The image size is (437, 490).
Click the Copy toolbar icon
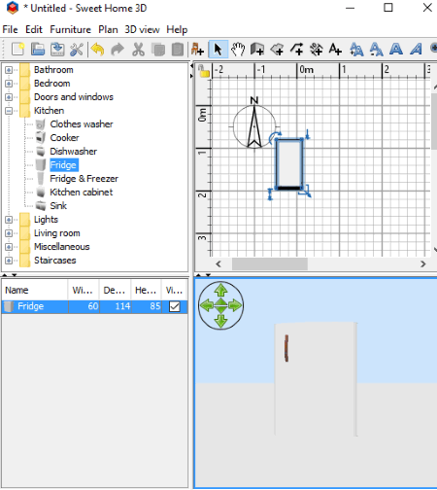[158, 50]
